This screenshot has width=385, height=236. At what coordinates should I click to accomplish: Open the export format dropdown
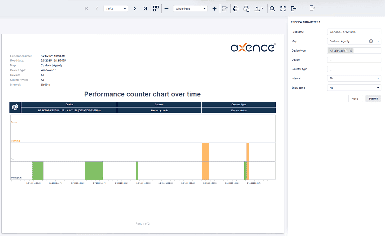(259, 9)
